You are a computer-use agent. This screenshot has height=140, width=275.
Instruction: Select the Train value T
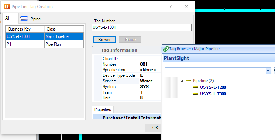tap(142, 92)
